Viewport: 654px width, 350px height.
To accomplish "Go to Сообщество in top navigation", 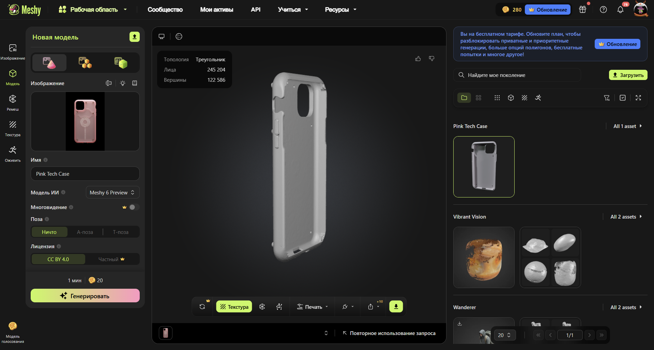I will pyautogui.click(x=165, y=10).
